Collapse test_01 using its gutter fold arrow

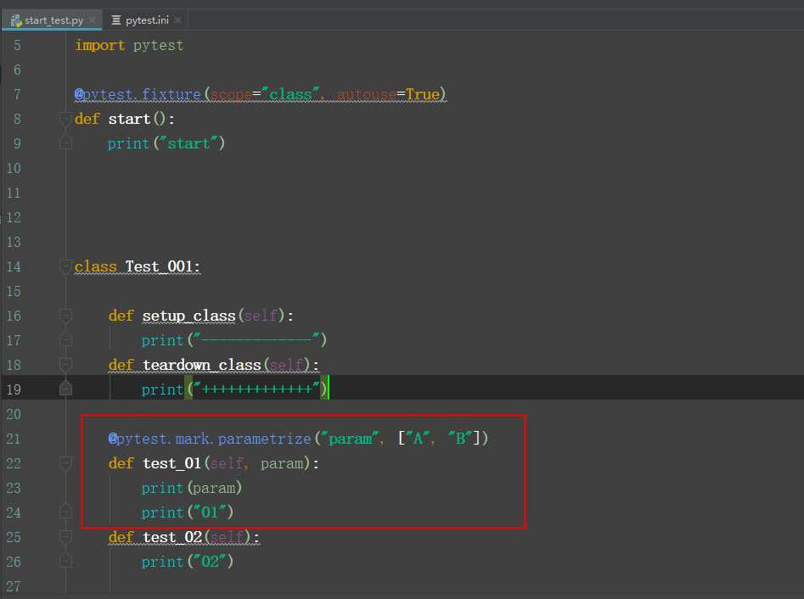[x=65, y=463]
